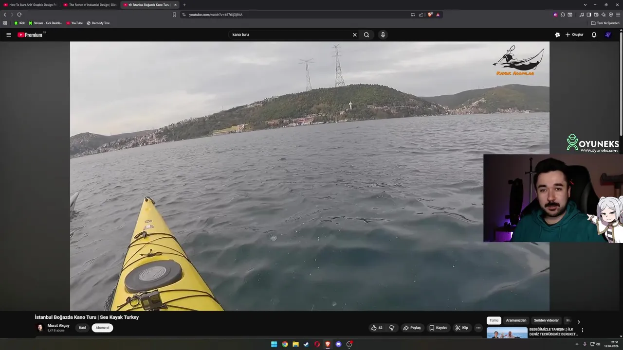
Task: Open the YouTube guide hamburger menu
Action: [x=8, y=35]
